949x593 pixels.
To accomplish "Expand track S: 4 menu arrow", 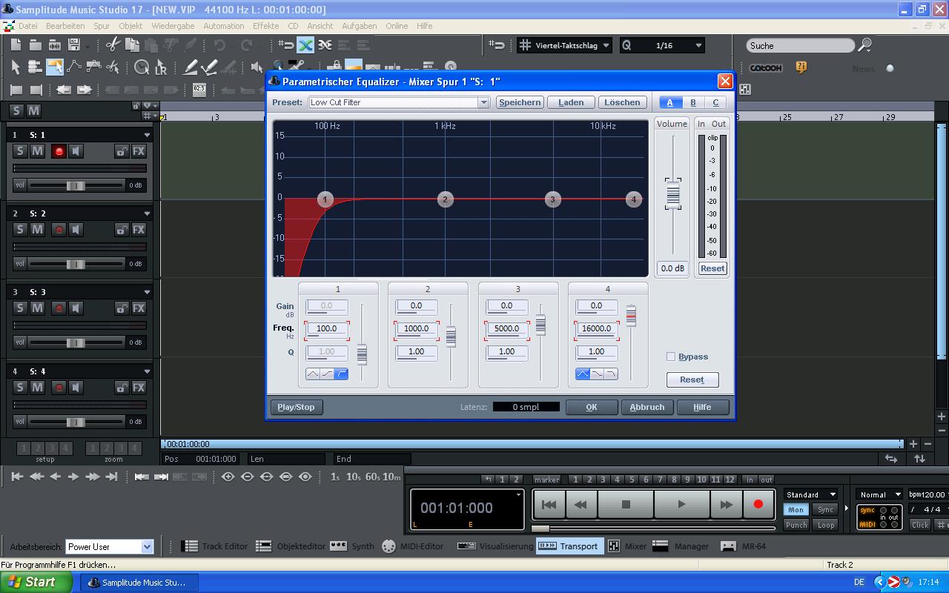I will 147,371.
